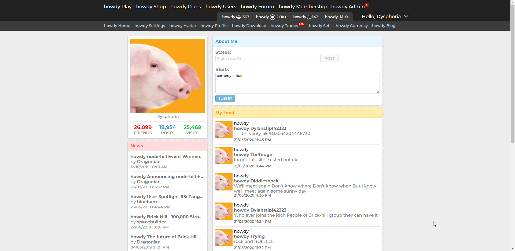The image size is (515, 251).
Task: Click avatar beside the Rich People feed post
Action: coord(224,211)
